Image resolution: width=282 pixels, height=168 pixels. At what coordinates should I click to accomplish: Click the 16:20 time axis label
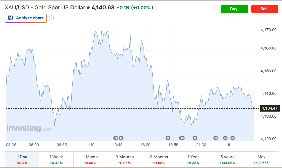(x=145, y=145)
